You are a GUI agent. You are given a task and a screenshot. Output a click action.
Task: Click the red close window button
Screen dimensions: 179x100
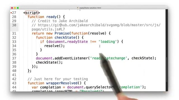point(12,8)
